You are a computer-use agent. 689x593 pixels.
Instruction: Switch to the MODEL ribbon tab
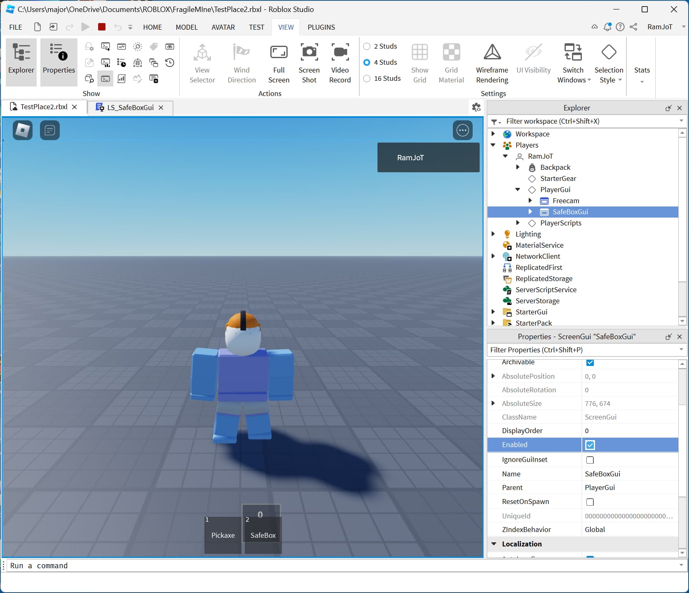[x=186, y=27]
